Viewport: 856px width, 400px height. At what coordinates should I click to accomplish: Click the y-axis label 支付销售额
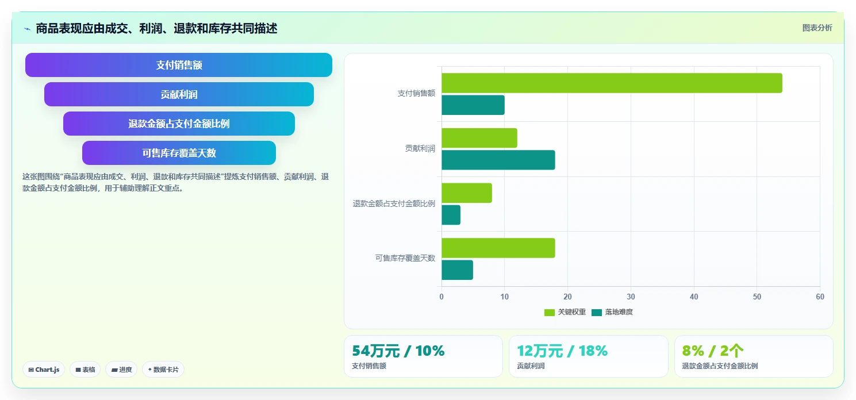[416, 93]
